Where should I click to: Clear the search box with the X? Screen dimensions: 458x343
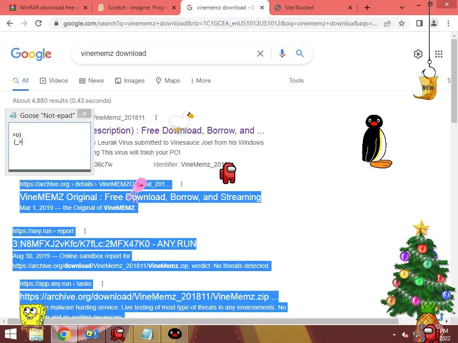(260, 54)
